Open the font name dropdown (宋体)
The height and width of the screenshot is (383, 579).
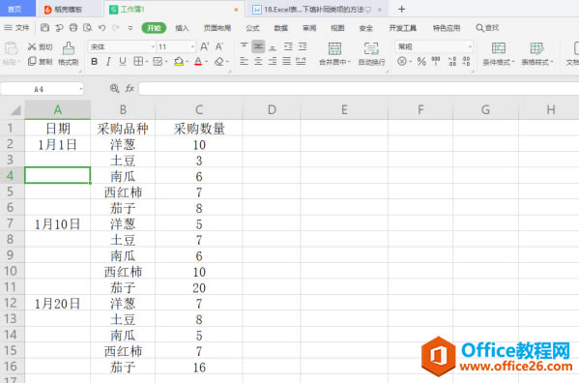point(154,46)
